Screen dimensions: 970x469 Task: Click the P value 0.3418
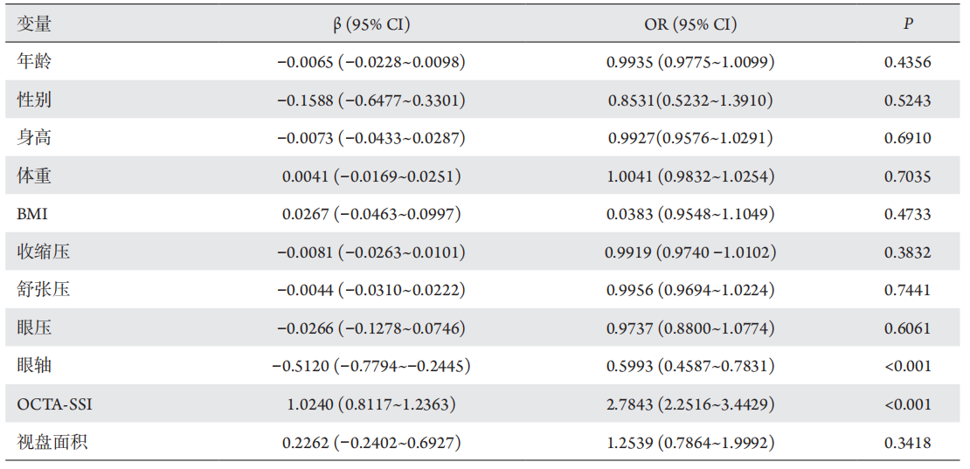pos(908,443)
